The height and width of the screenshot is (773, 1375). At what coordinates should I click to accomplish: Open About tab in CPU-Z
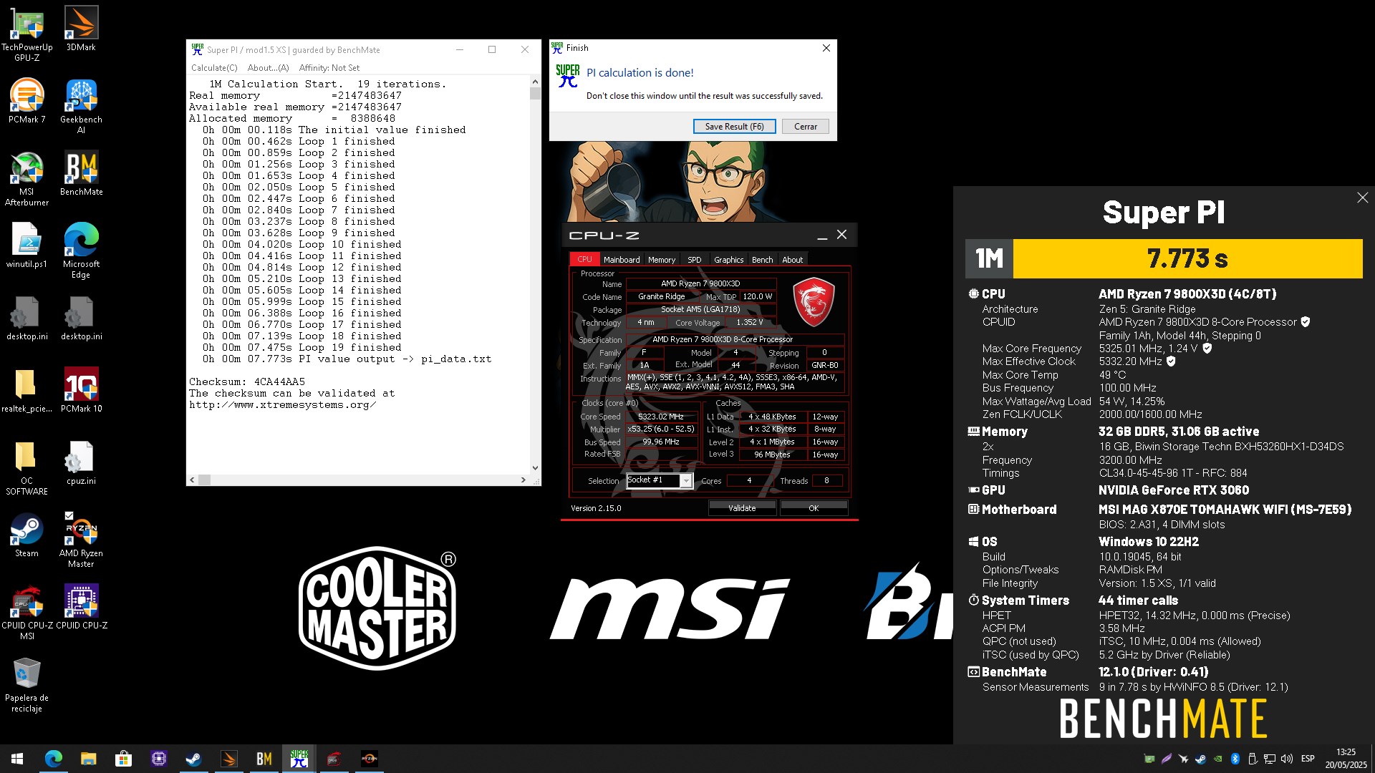792,259
